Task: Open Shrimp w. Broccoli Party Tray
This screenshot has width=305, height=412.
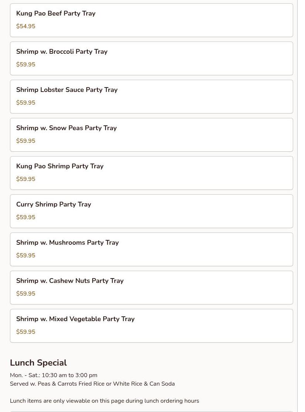Action: coord(61,52)
